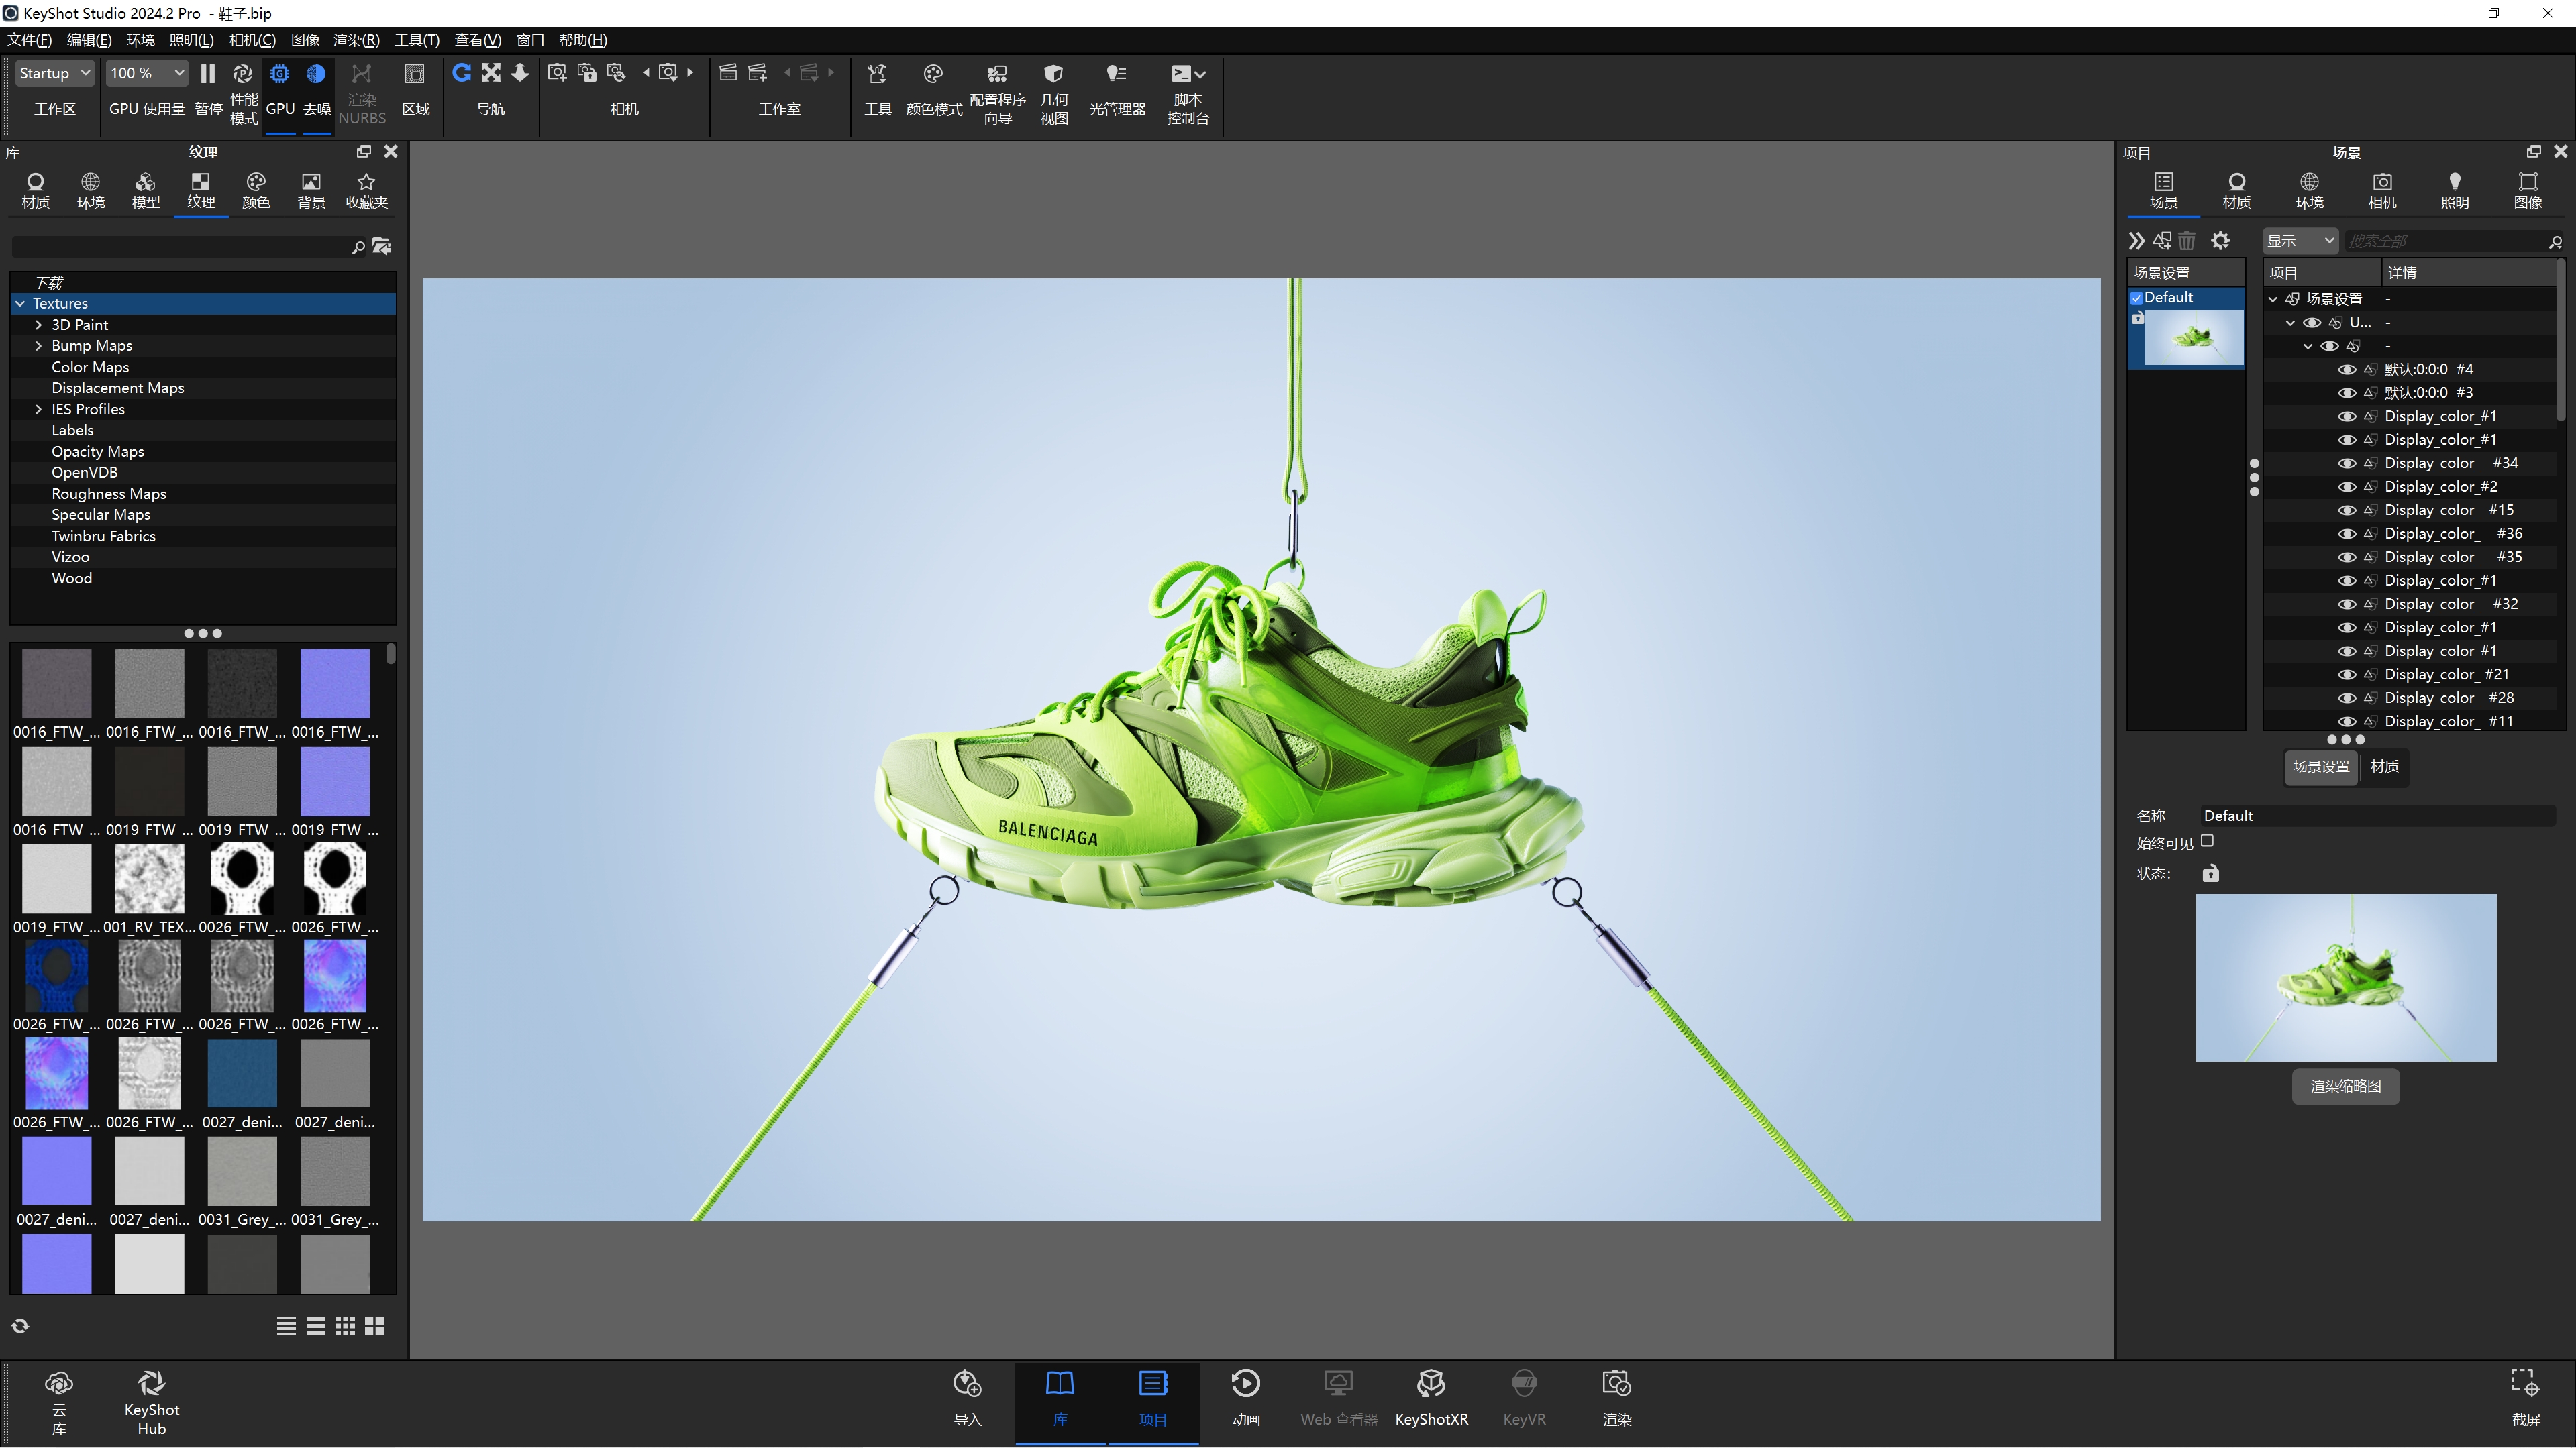This screenshot has width=2576, height=1448.
Task: Enable the 始终可见 always visible checkbox
Action: (2208, 842)
